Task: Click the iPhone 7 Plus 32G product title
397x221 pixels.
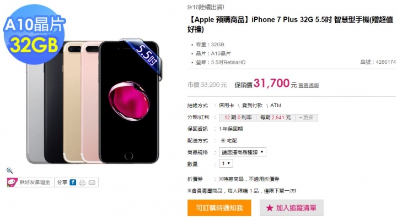Action: click(290, 24)
